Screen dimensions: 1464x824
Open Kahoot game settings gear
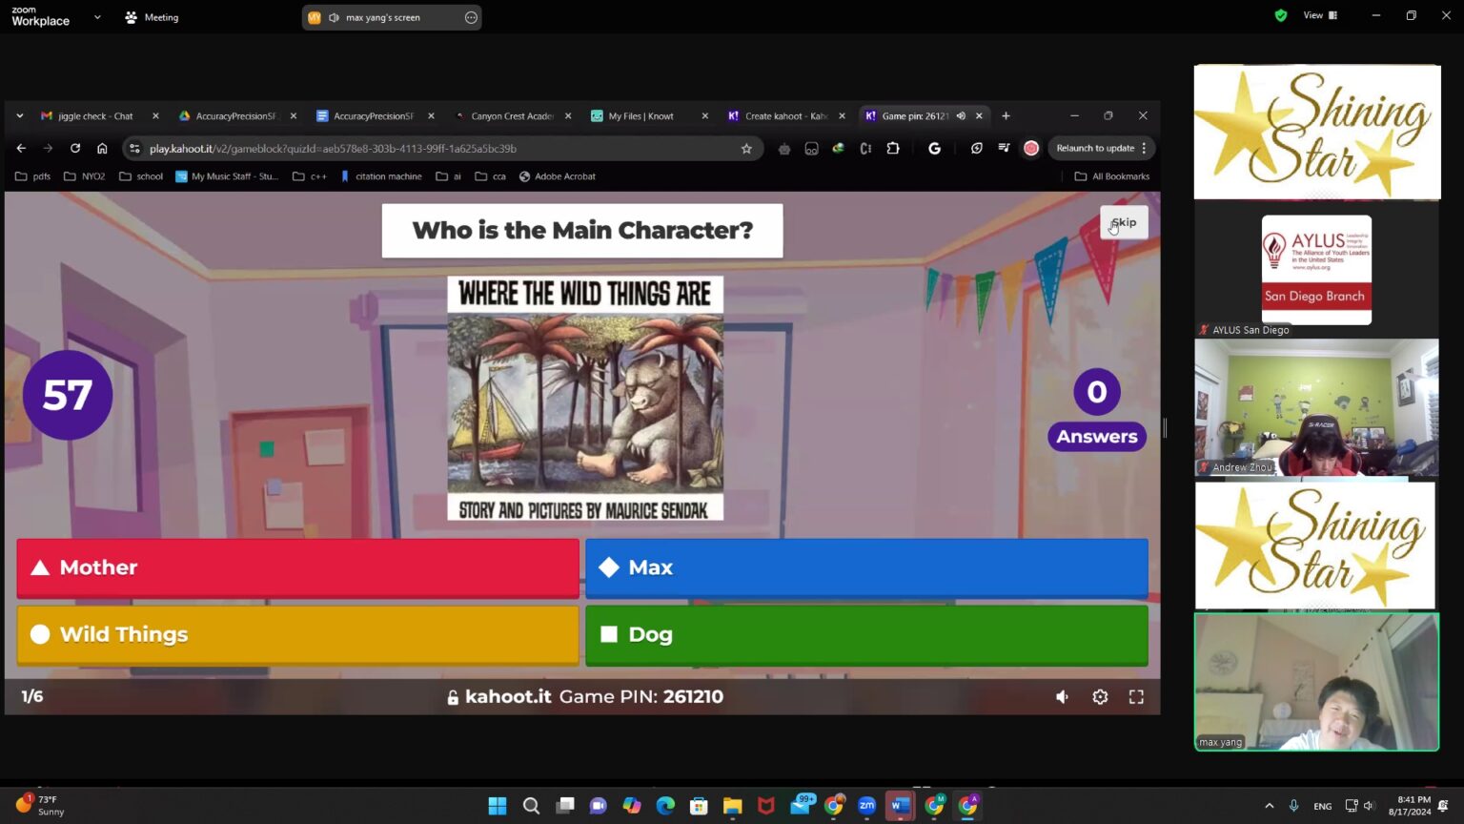1100,697
